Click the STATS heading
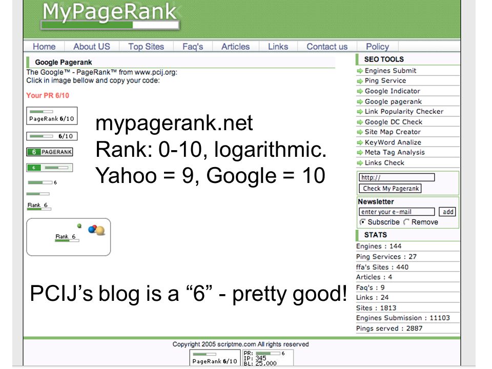The width and height of the screenshot is (492, 369). pyautogui.click(x=375, y=235)
